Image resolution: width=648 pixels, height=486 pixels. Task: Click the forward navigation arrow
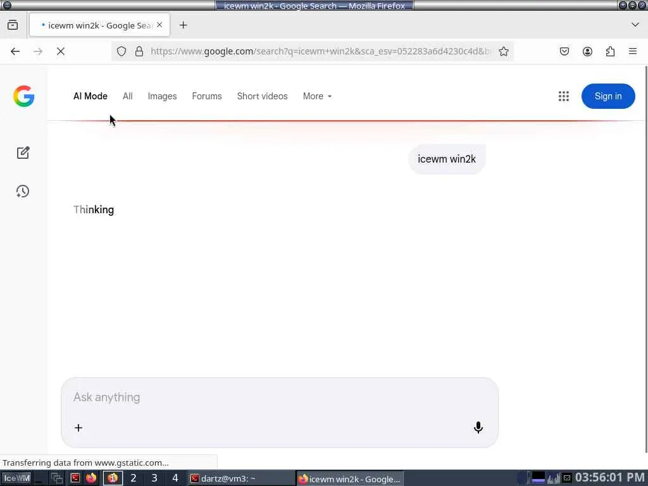tap(38, 51)
